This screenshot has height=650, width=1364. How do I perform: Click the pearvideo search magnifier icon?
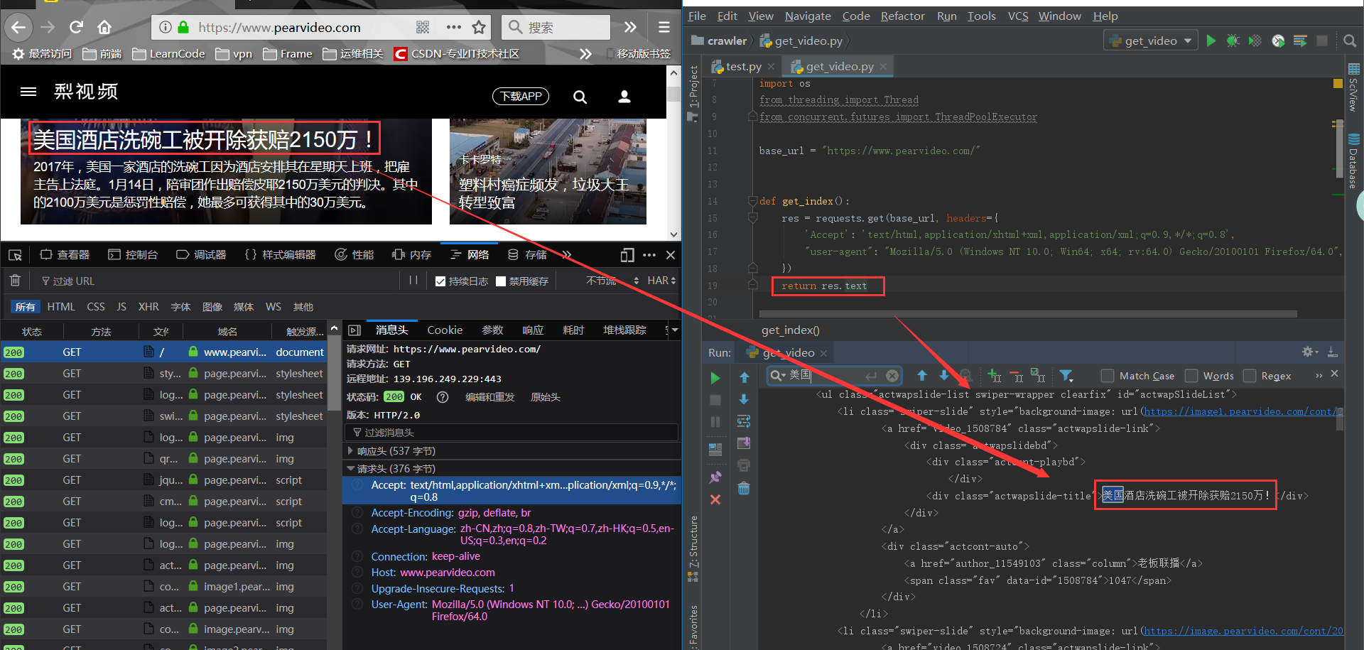[x=580, y=97]
